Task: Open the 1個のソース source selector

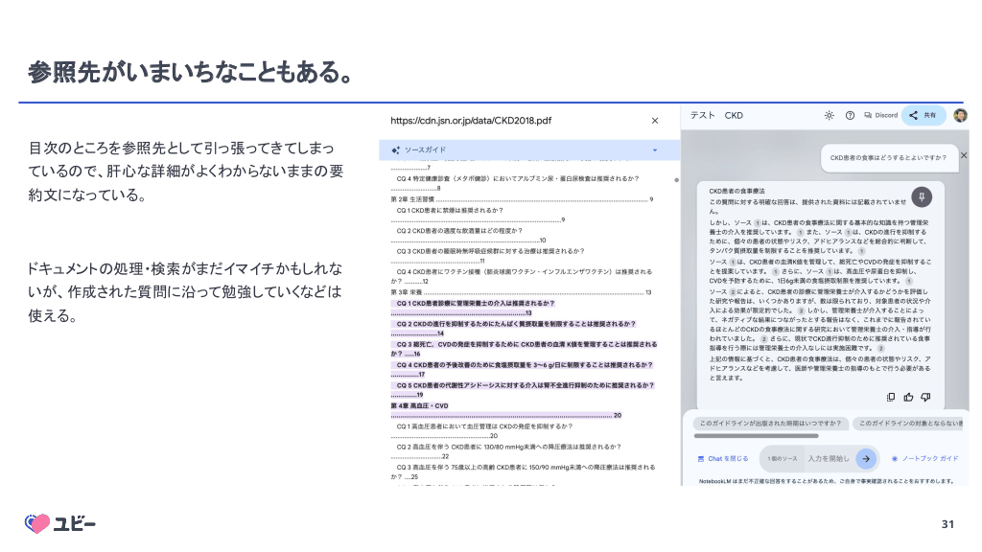Action: click(x=782, y=458)
